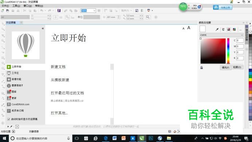
Task: Expand the application launcher dropdown arrow
Action: tap(152, 11)
